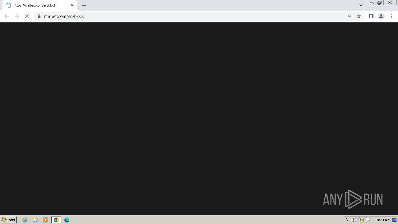
Task: Open the Windows Start menu
Action: 9,220
